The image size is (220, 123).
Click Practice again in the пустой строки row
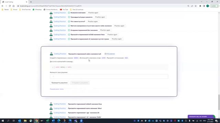coord(117,39)
